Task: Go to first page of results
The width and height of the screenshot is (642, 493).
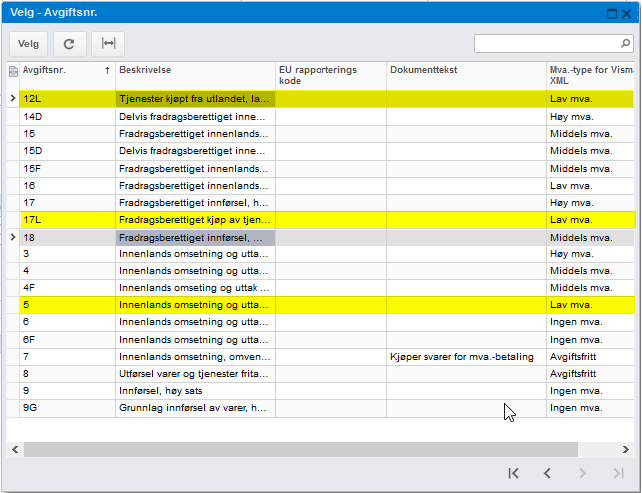Action: (513, 473)
